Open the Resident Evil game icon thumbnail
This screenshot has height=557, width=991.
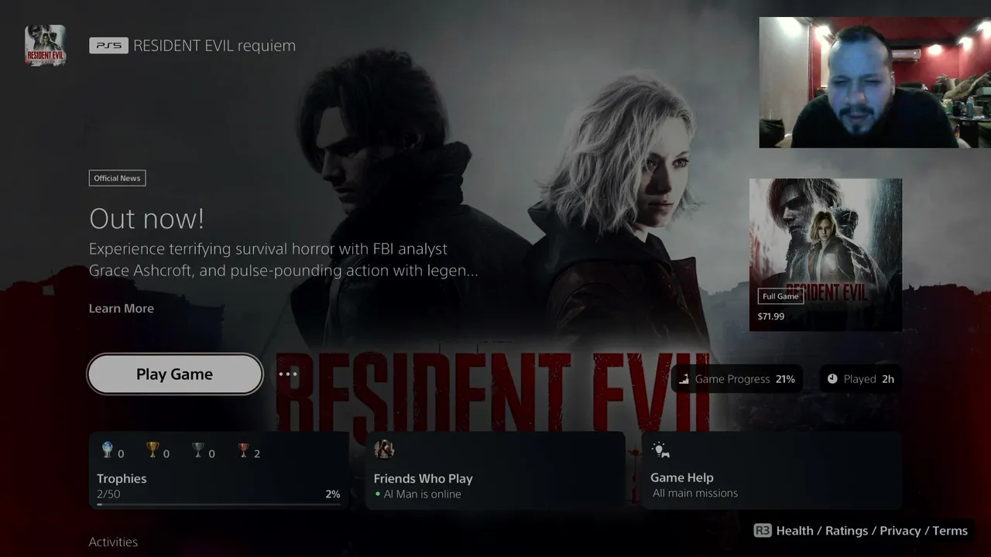click(45, 45)
